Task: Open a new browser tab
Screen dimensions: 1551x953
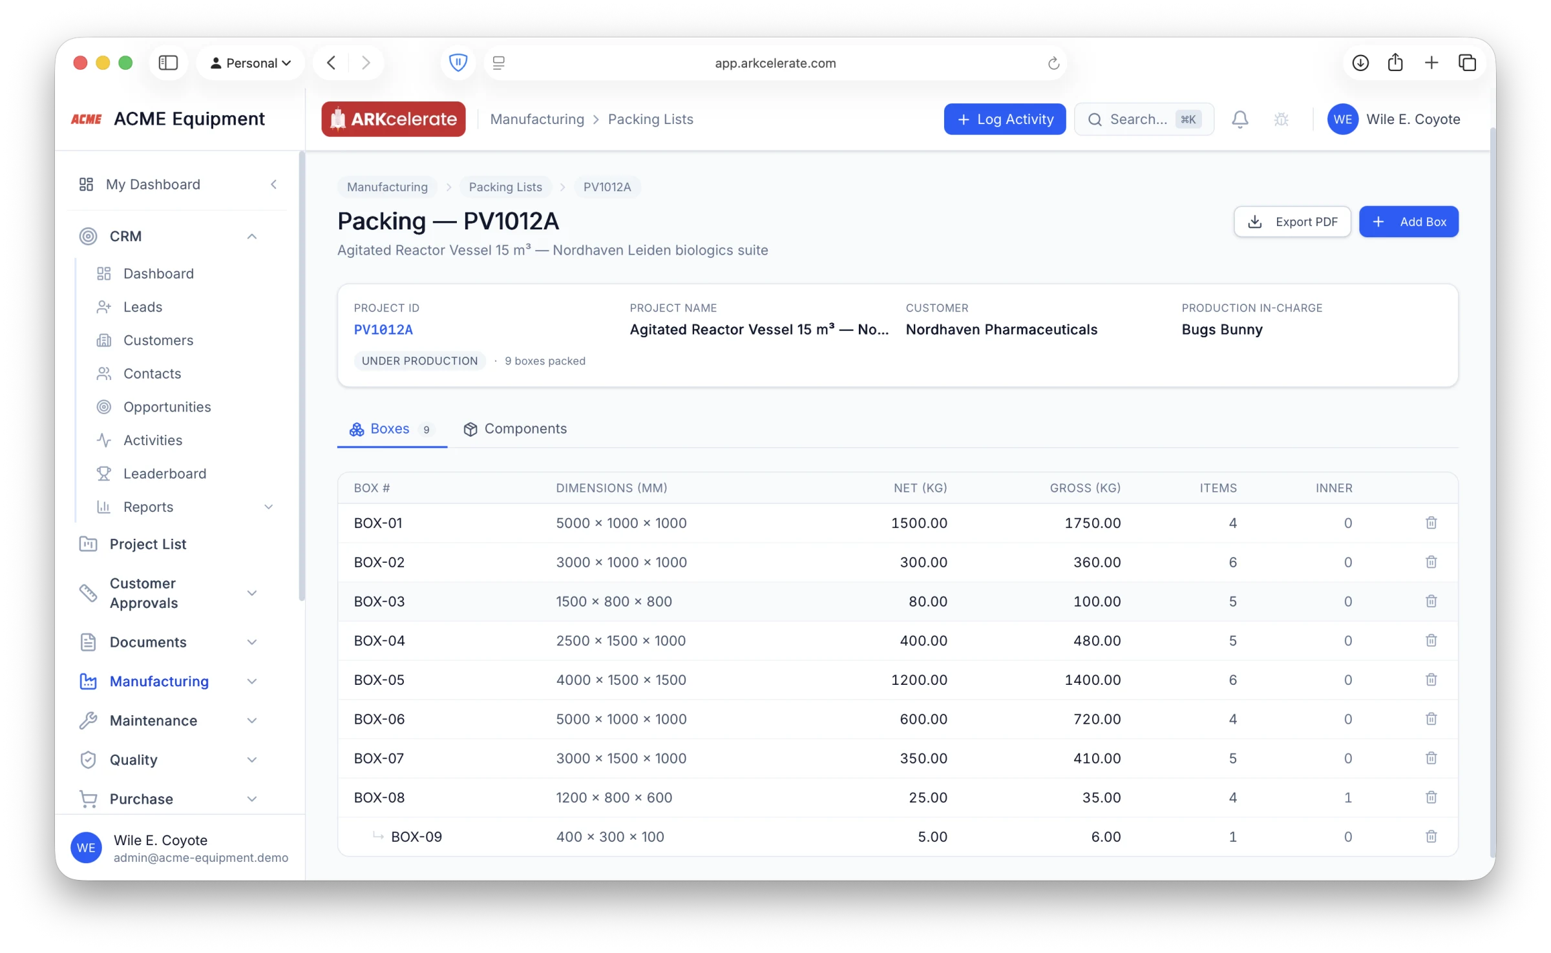Action: coord(1431,63)
